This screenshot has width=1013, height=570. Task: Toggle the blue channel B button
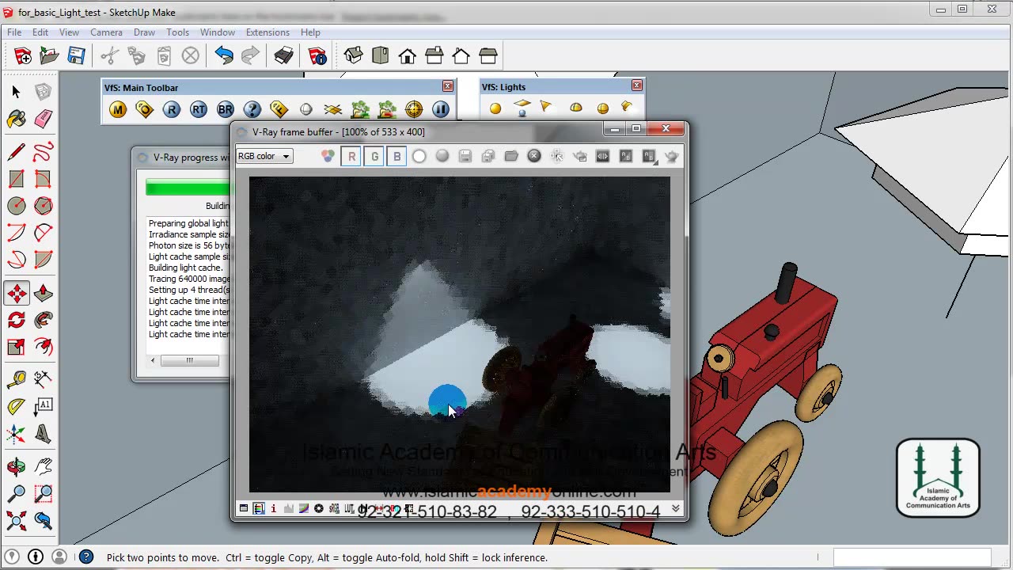397,157
